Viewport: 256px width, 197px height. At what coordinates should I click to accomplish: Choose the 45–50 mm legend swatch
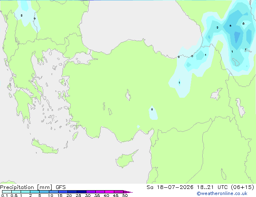pos(119,192)
